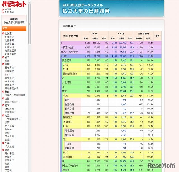Go to HOME in the sidebar

[x=8, y=10]
